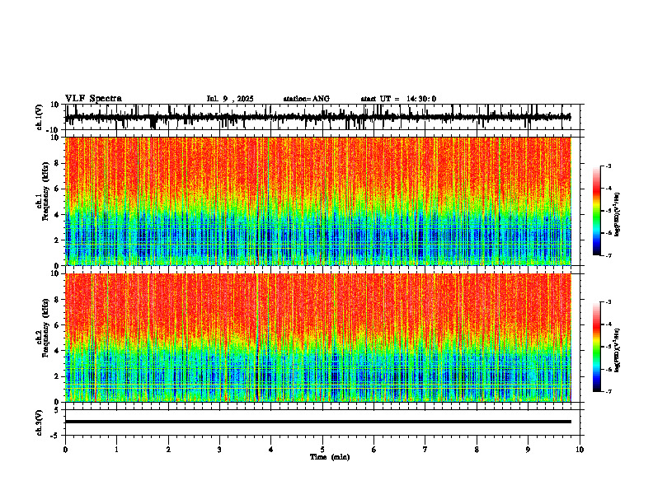Screen dimensions: 653x504
Task: Click the '6' kHz tick on ch.1 spectrogram
Action: tap(57, 189)
